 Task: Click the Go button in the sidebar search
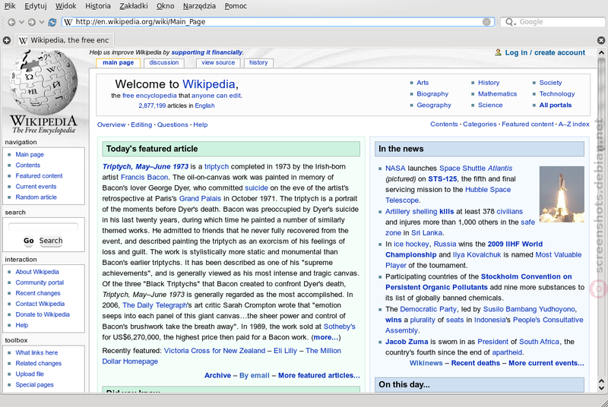pyautogui.click(x=29, y=241)
